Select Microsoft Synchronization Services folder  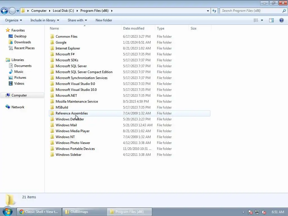[x=81, y=78]
